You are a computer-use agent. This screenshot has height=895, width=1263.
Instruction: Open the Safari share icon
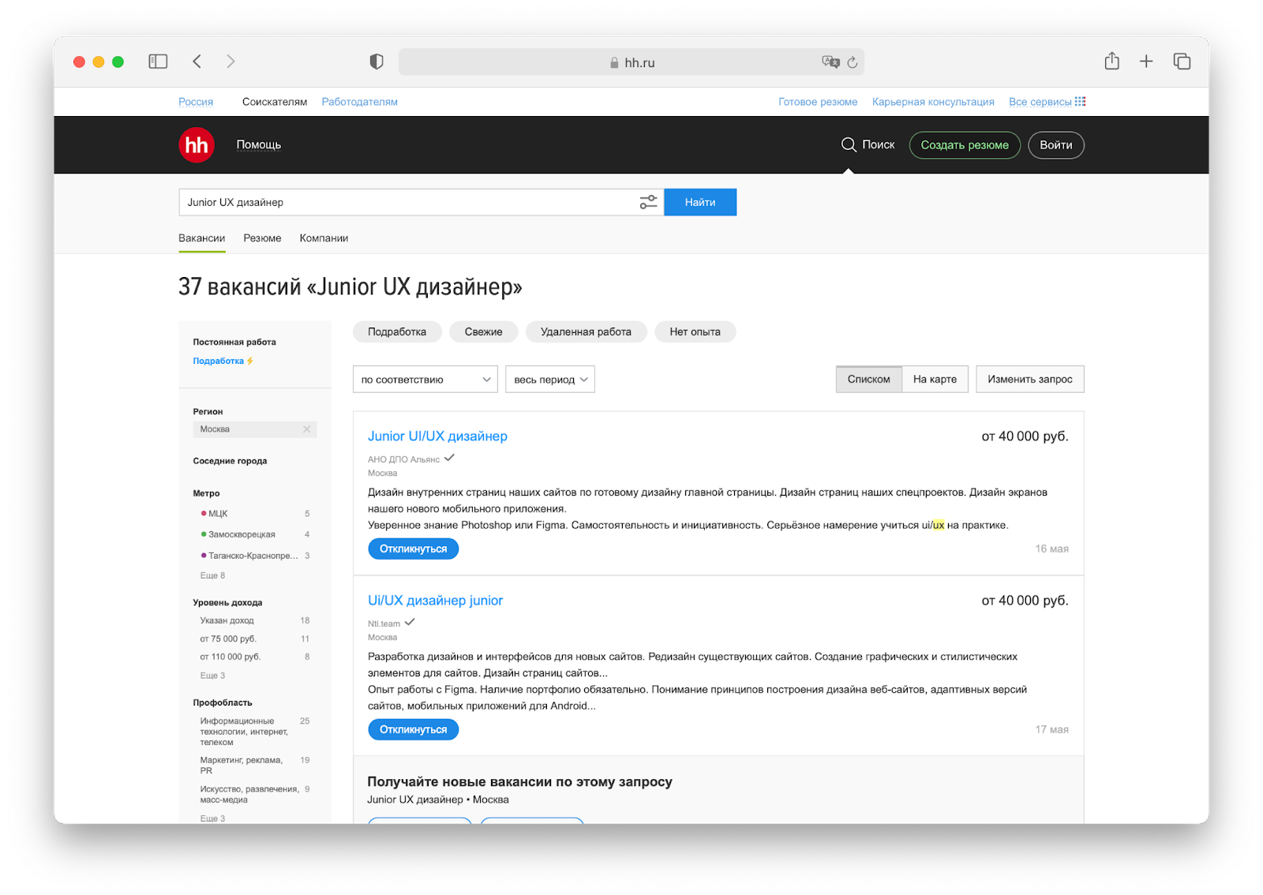click(1112, 61)
